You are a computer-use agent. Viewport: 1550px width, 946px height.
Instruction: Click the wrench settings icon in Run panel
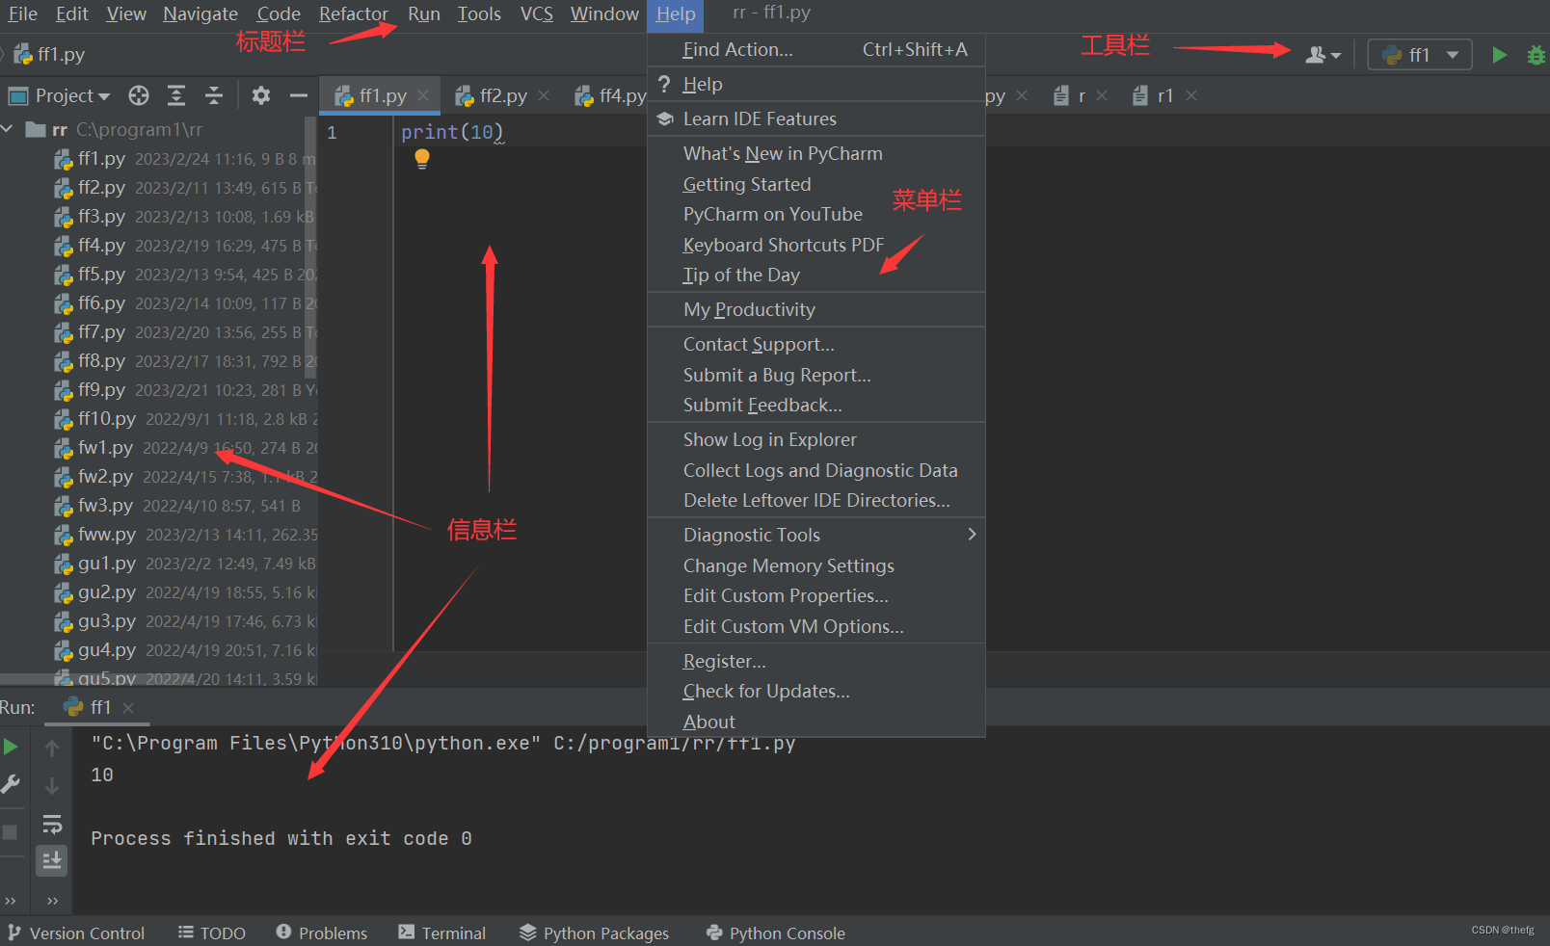click(11, 784)
